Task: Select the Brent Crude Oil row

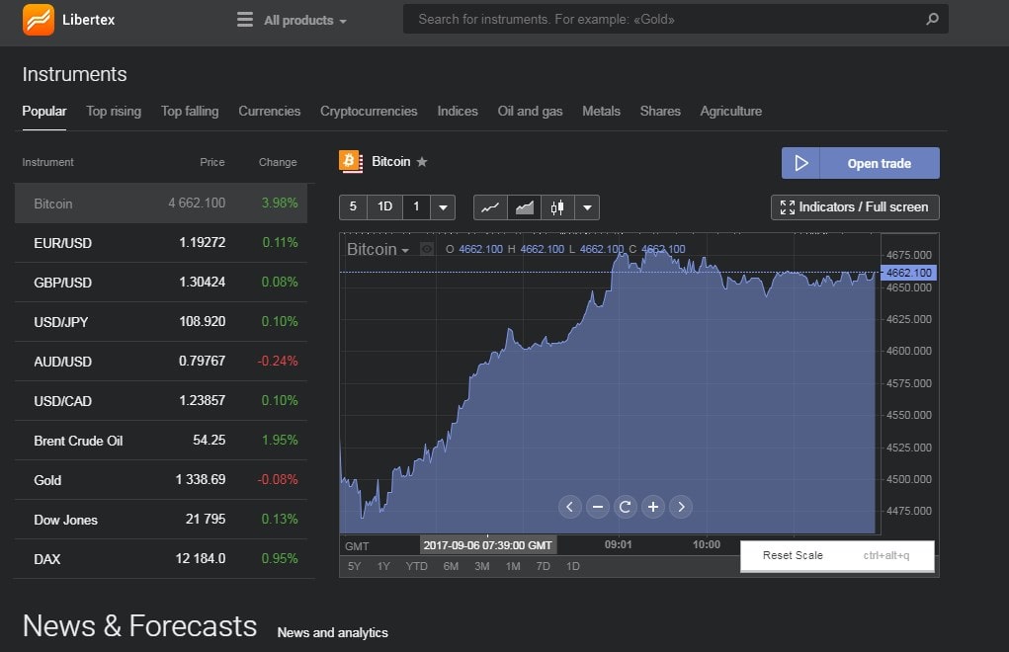Action: coord(161,441)
